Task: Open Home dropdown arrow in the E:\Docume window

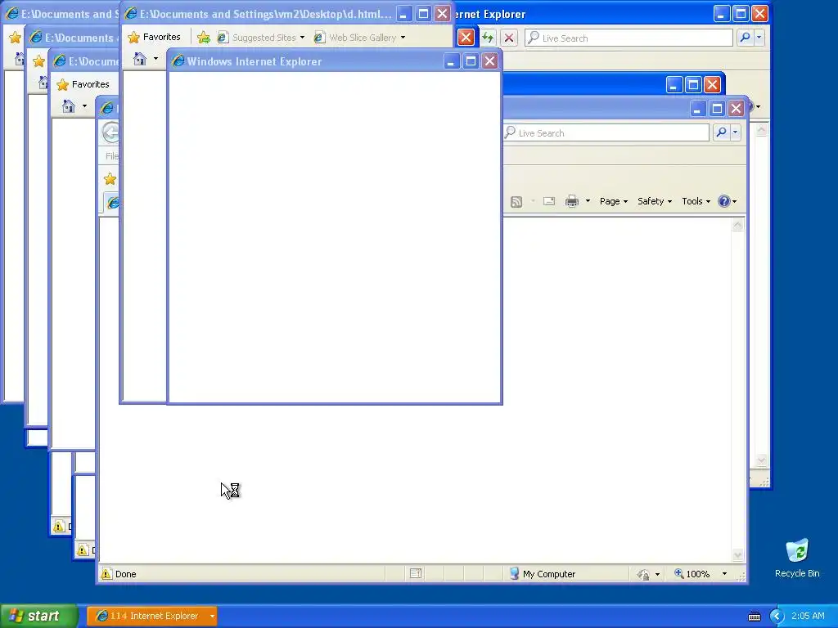Action: click(84, 106)
